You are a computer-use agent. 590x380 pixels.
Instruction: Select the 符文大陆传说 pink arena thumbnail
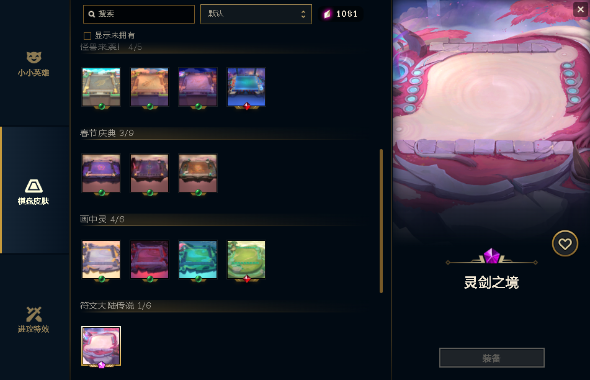[101, 346]
